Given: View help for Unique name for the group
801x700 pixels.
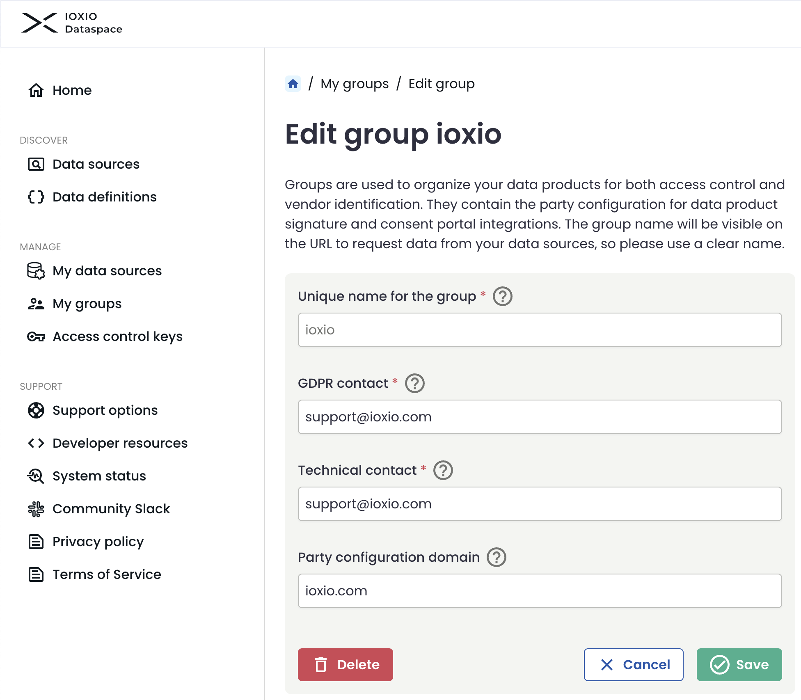Looking at the screenshot, I should click(503, 296).
